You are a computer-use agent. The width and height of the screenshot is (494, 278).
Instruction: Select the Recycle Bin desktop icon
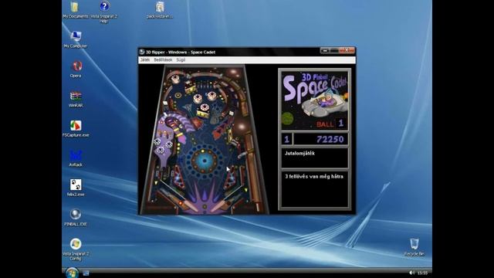[414, 247]
